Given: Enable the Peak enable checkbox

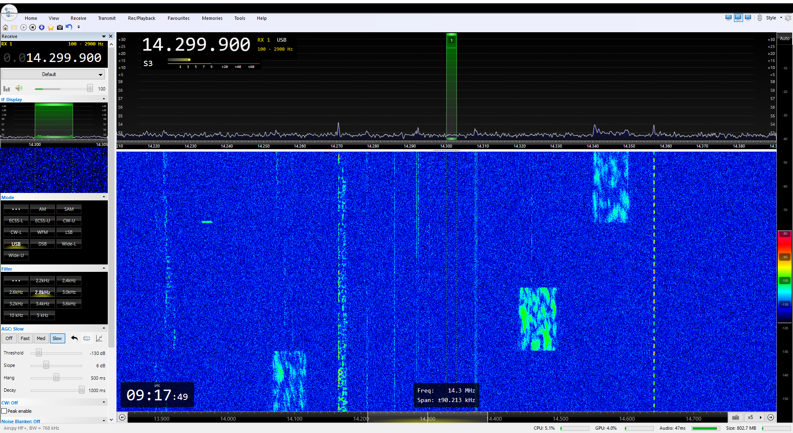Looking at the screenshot, I should (x=4, y=411).
